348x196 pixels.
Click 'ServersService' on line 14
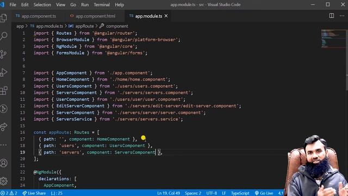[x=74, y=119]
